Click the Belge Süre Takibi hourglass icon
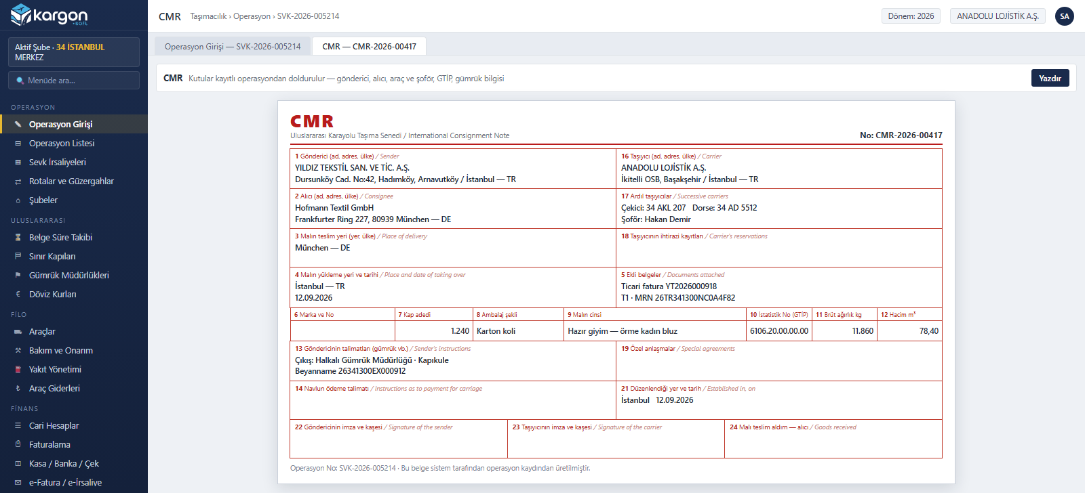This screenshot has height=493, width=1085. (x=18, y=238)
